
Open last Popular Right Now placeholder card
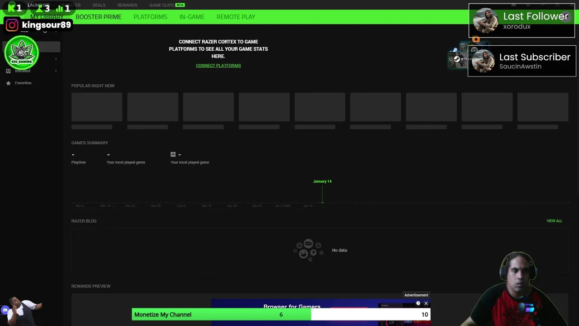tap(543, 107)
